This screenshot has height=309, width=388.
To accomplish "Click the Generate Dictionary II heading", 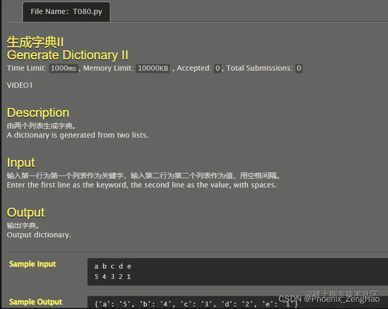I will (68, 55).
